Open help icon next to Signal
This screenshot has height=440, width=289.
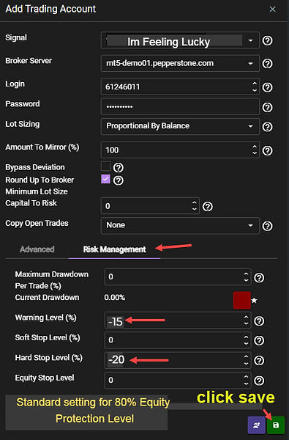point(268,40)
